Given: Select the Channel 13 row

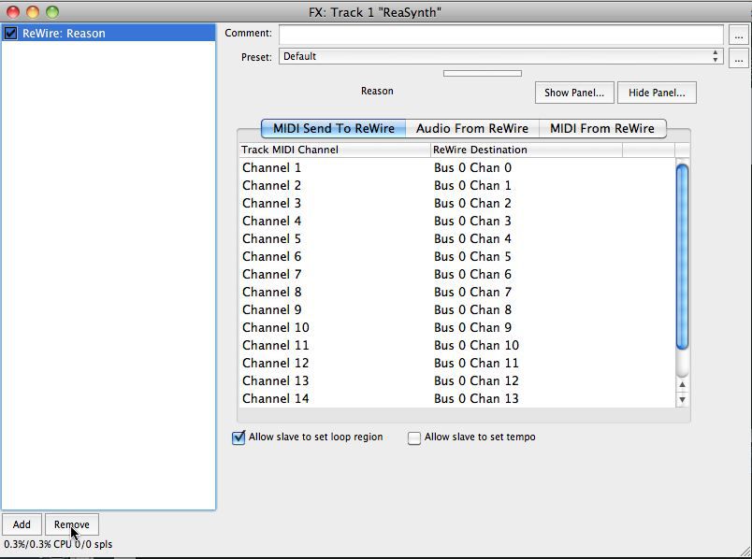Looking at the screenshot, I should coord(457,380).
